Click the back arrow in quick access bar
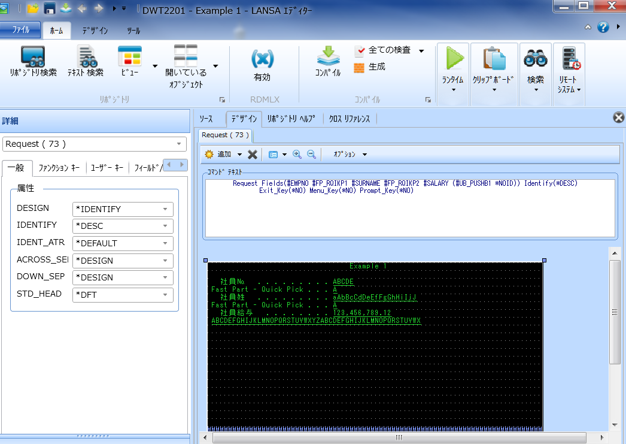The height and width of the screenshot is (444, 626). coord(82,8)
